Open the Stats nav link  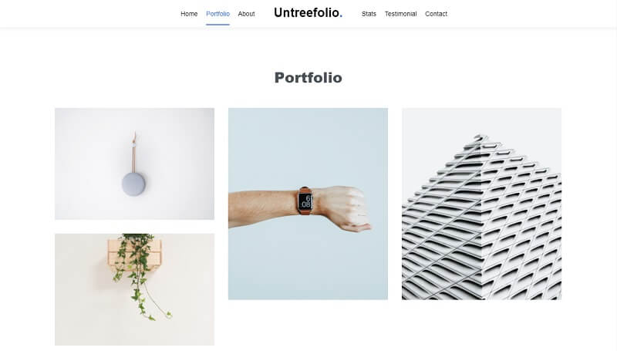pyautogui.click(x=369, y=14)
